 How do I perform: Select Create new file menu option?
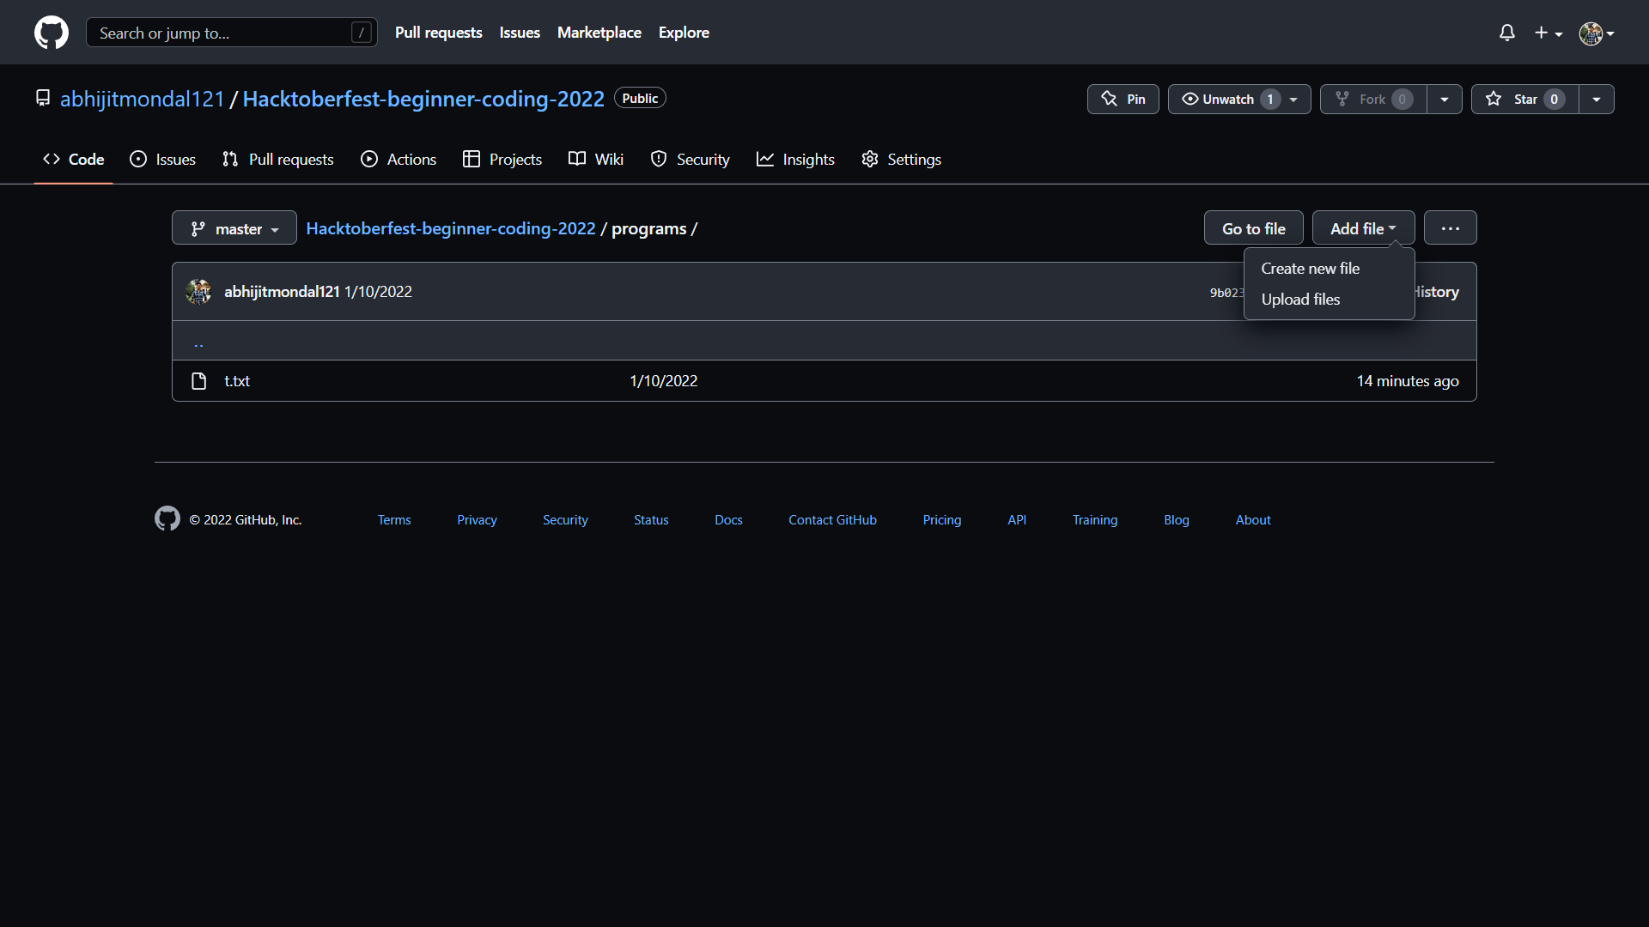pos(1310,269)
